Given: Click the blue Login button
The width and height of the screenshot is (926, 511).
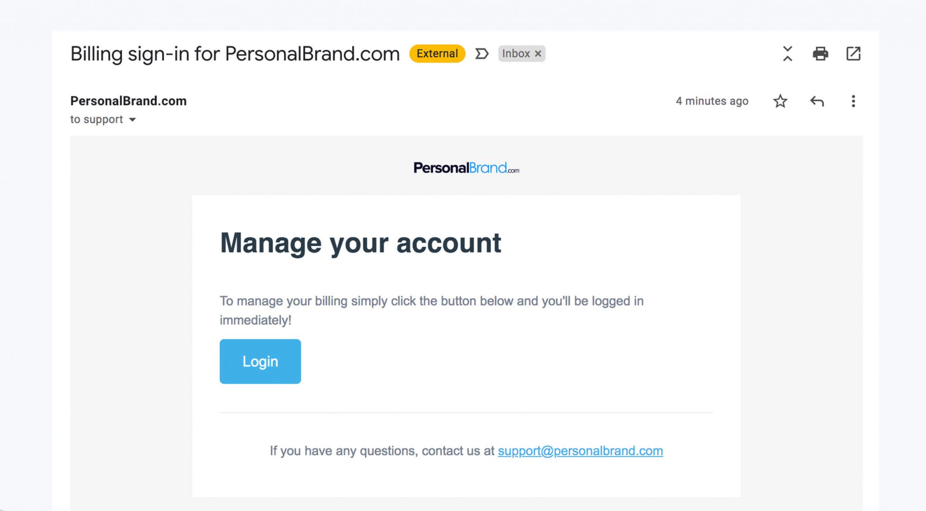Looking at the screenshot, I should click(x=260, y=361).
